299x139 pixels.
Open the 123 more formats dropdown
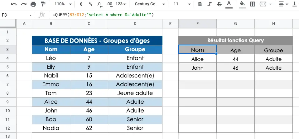tap(121, 4)
